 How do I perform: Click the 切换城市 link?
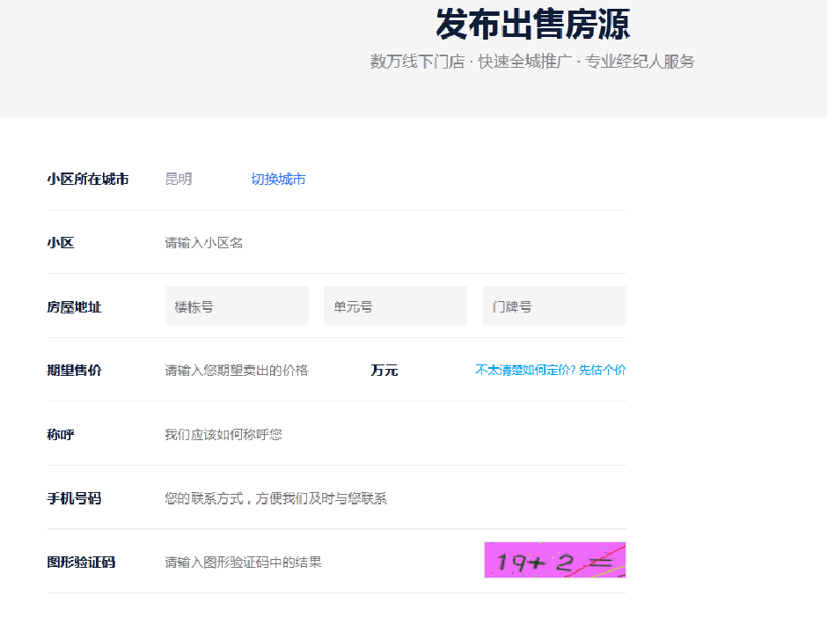pos(278,179)
